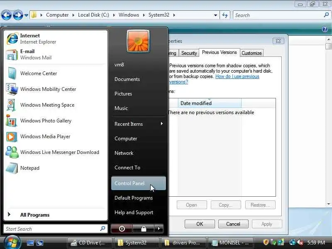Viewport: 332px width, 249px height.
Task: Open Welcome Center
Action: (56, 73)
